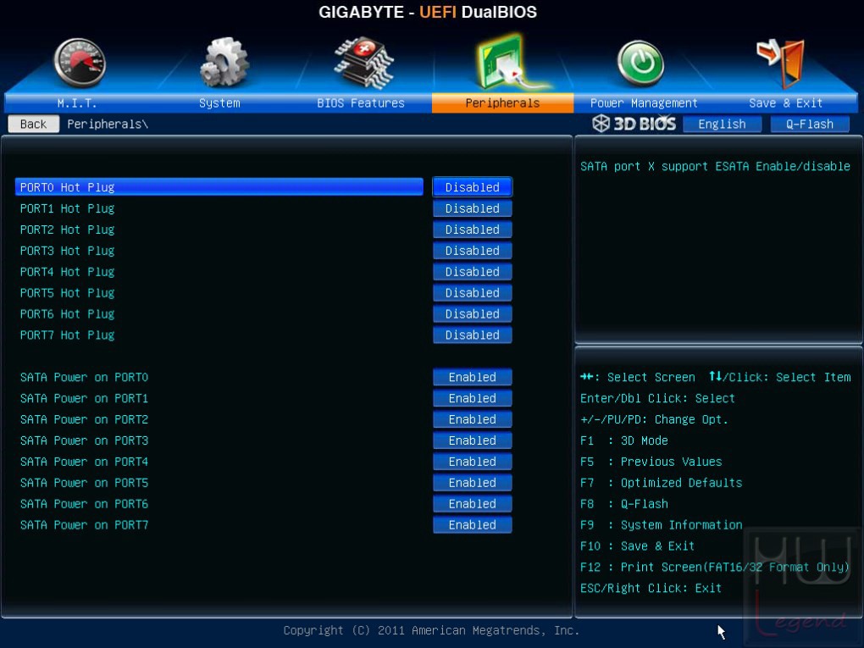Select the PORT2 Hot Plug label
Screen dimensions: 864x648
coord(67,230)
